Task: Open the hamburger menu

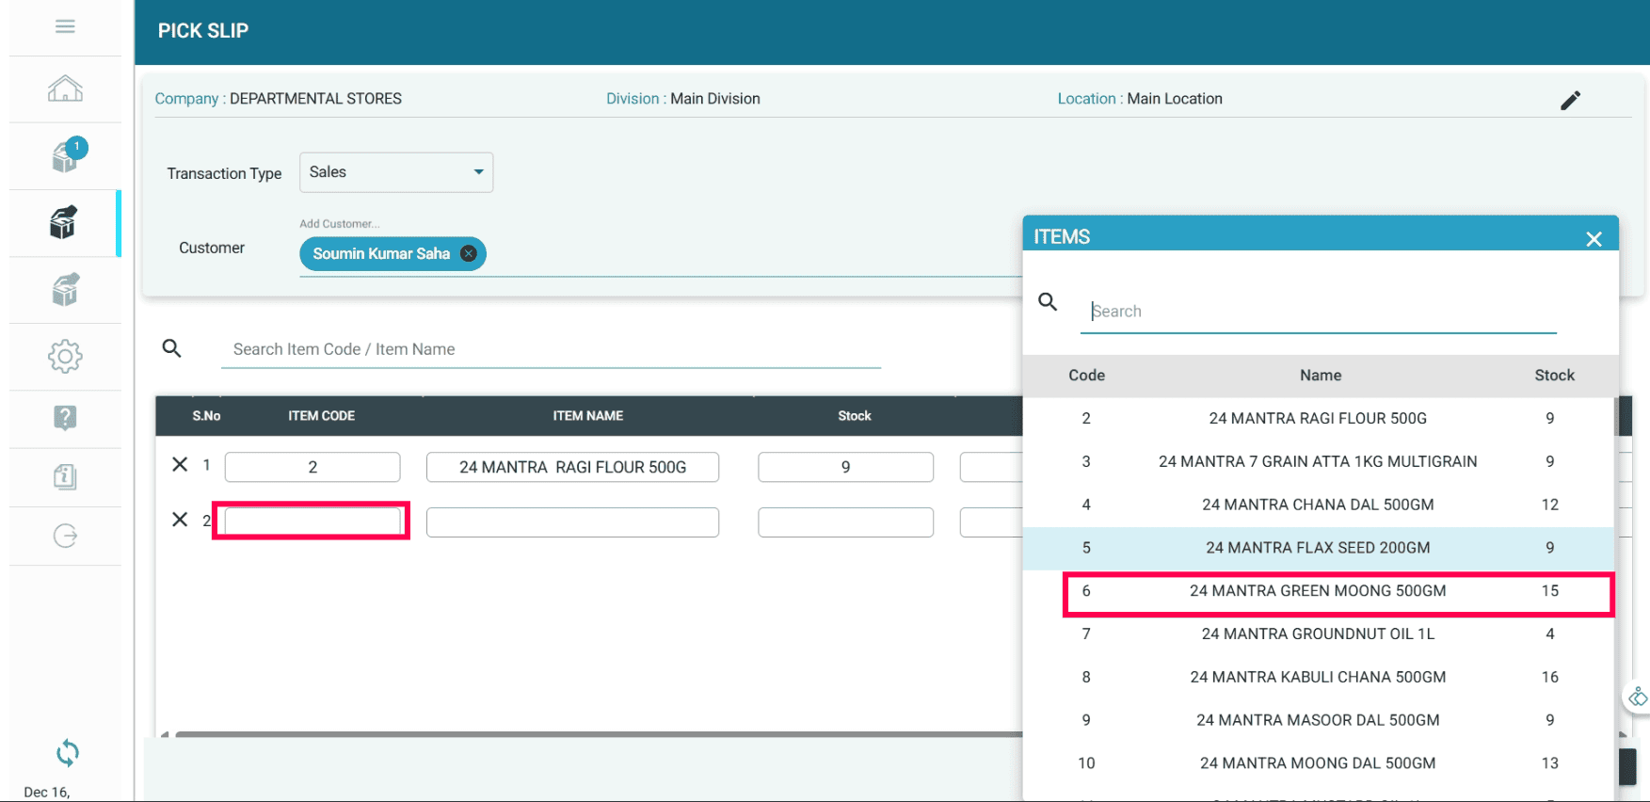Action: point(65,26)
